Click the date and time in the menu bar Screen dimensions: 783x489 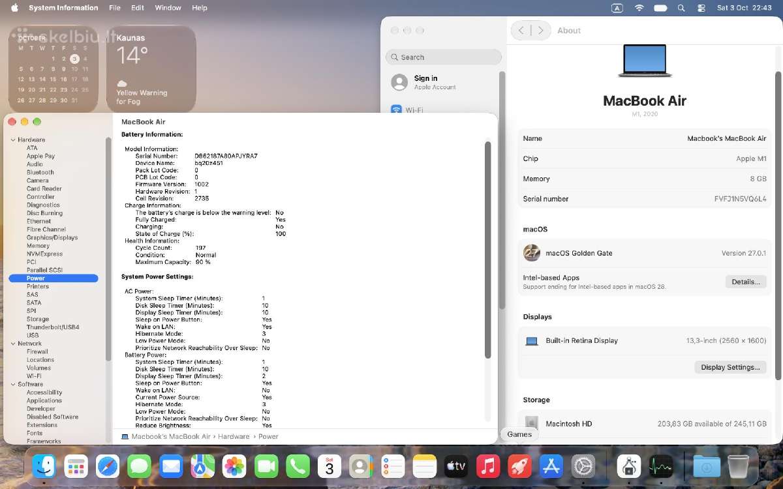coord(745,8)
